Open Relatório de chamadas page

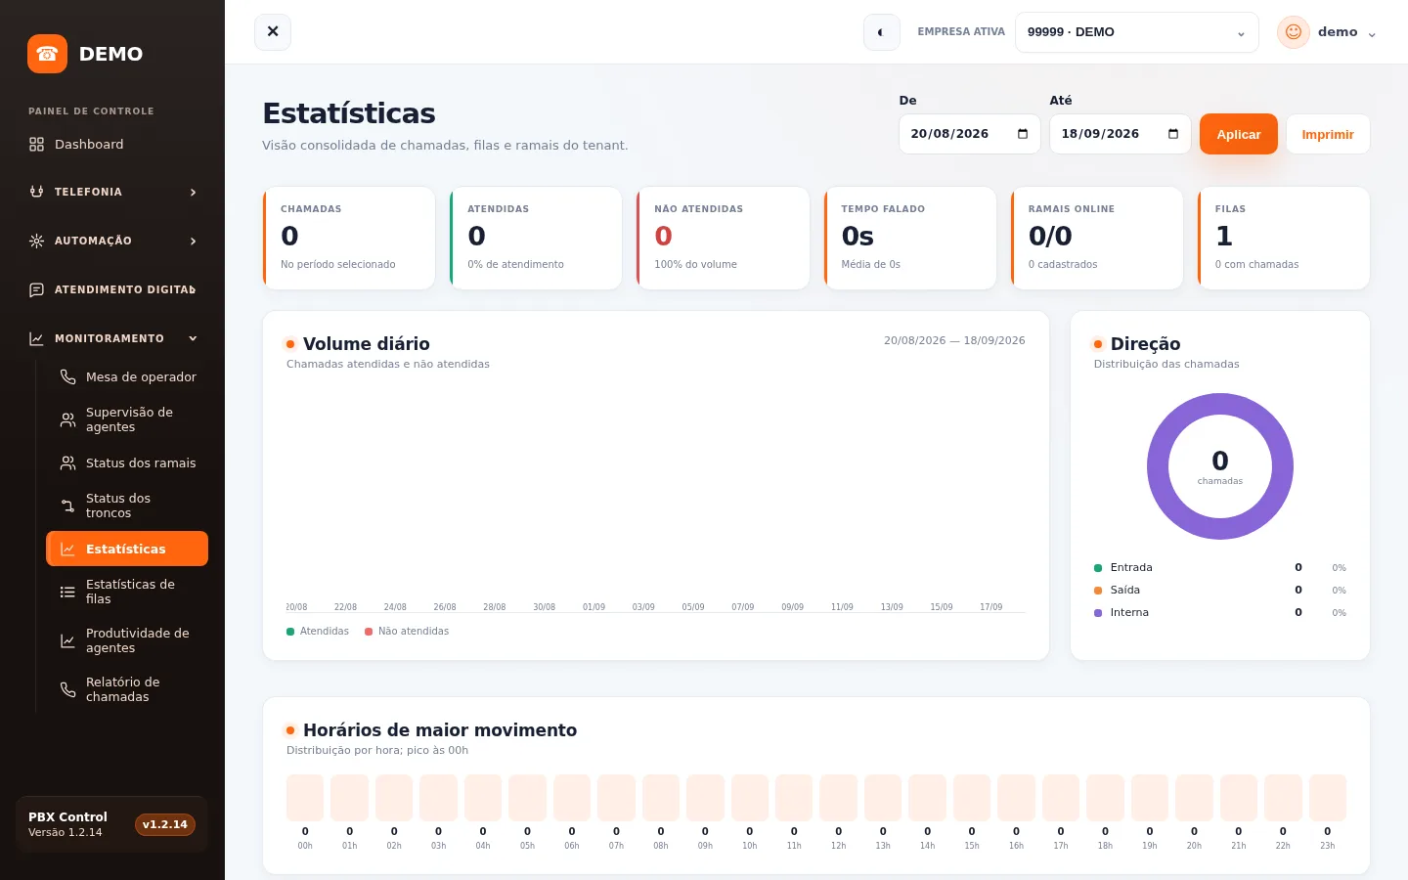(x=127, y=689)
